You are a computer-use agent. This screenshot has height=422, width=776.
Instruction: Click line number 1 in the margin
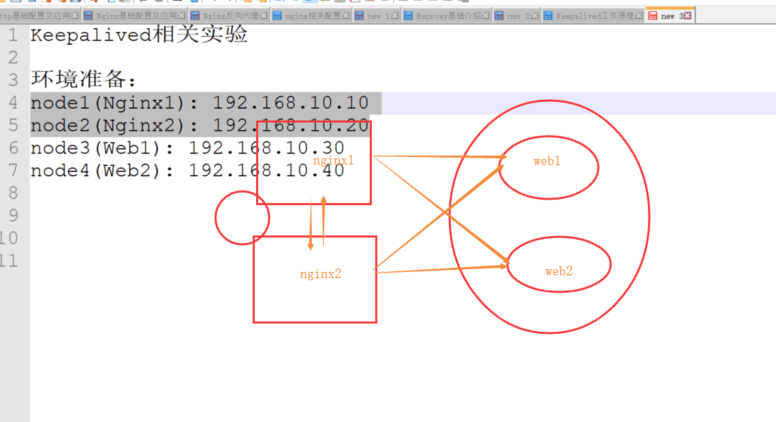pos(13,35)
